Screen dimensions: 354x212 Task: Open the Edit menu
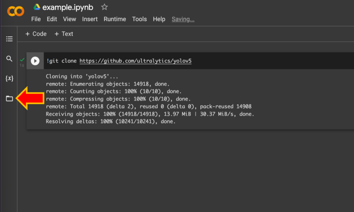pyautogui.click(x=52, y=19)
